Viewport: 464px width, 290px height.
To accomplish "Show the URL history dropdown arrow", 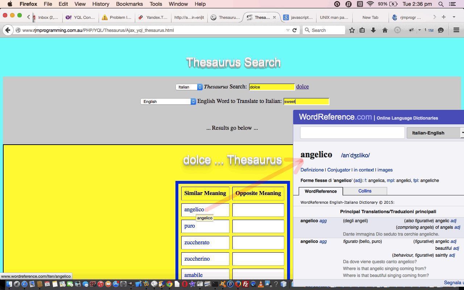I will 288,30.
